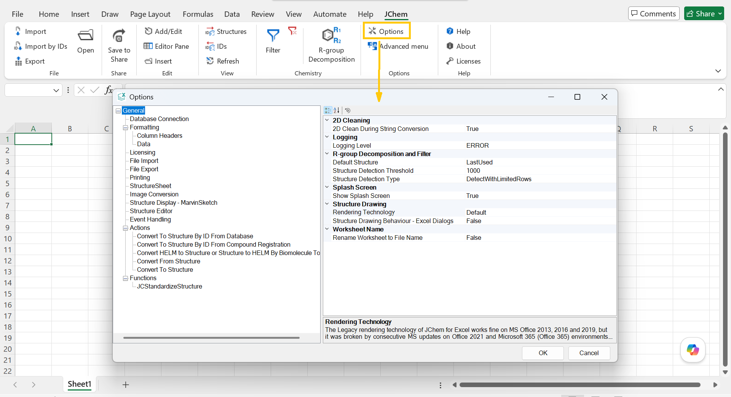
Task: Collapse the Formatting tree node
Action: click(125, 128)
